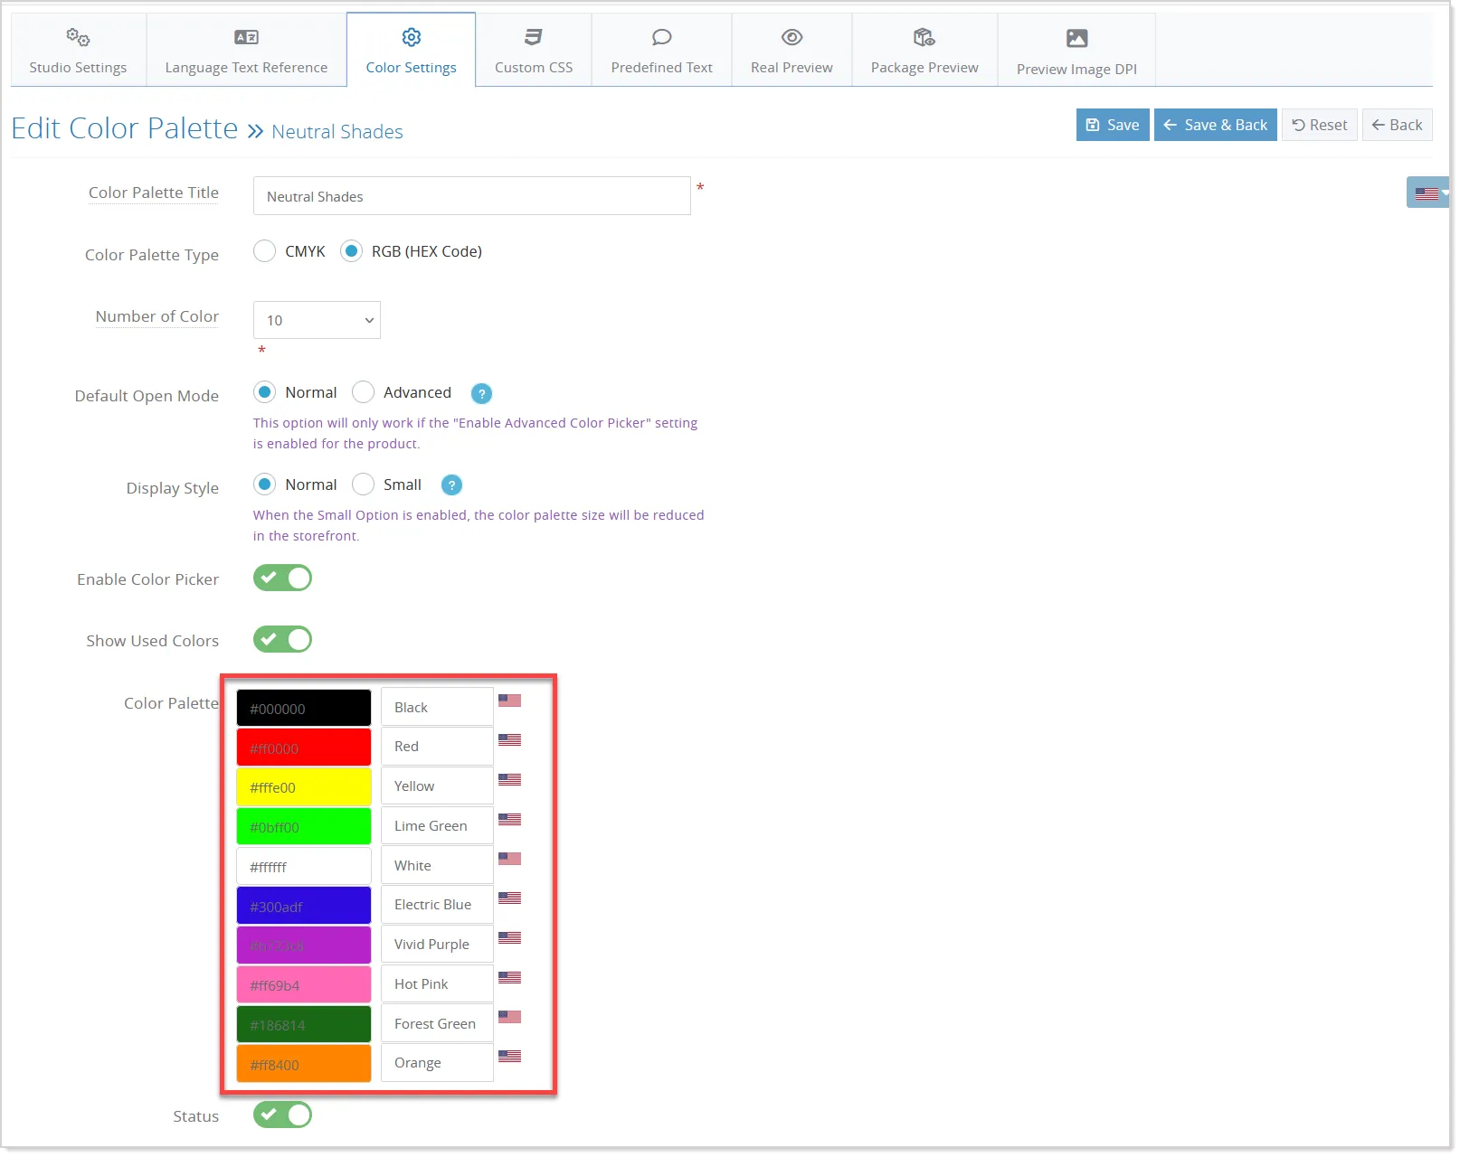Viewport: 1460px width, 1157px height.
Task: Click the flag icon next to Orange
Action: pos(509,1056)
